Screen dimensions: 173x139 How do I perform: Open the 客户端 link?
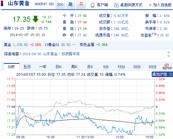coord(103,5)
